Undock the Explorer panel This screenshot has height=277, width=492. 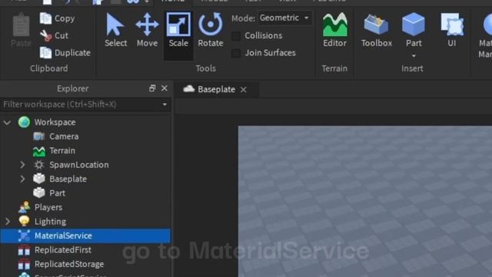pyautogui.click(x=152, y=88)
